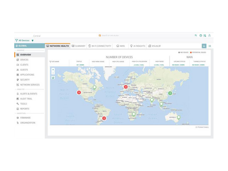Open Clients in the sidebar
228x171 pixels.
[22, 65]
